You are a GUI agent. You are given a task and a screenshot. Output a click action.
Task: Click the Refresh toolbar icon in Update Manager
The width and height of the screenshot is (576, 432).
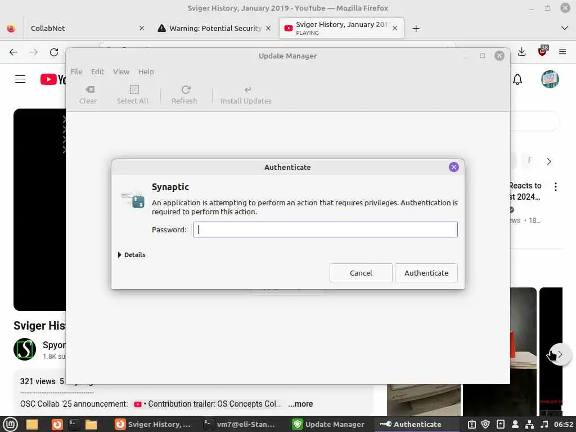(x=184, y=95)
